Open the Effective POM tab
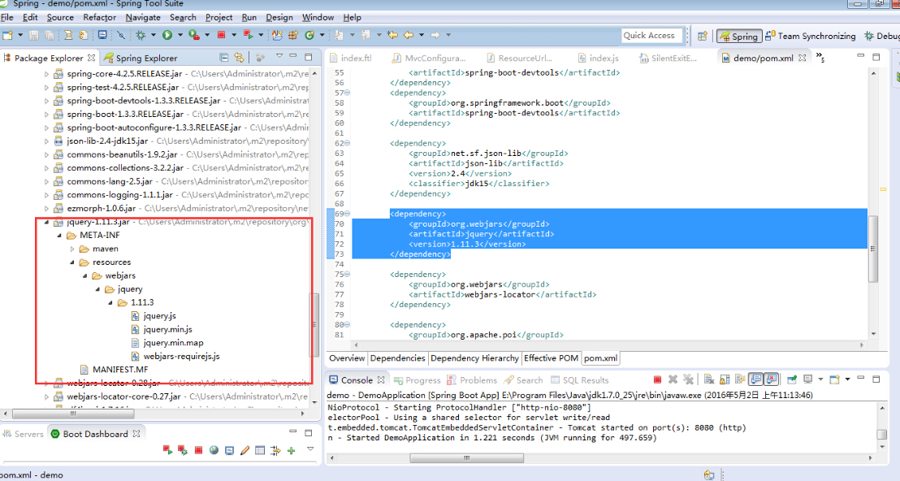The image size is (900, 481). point(551,358)
